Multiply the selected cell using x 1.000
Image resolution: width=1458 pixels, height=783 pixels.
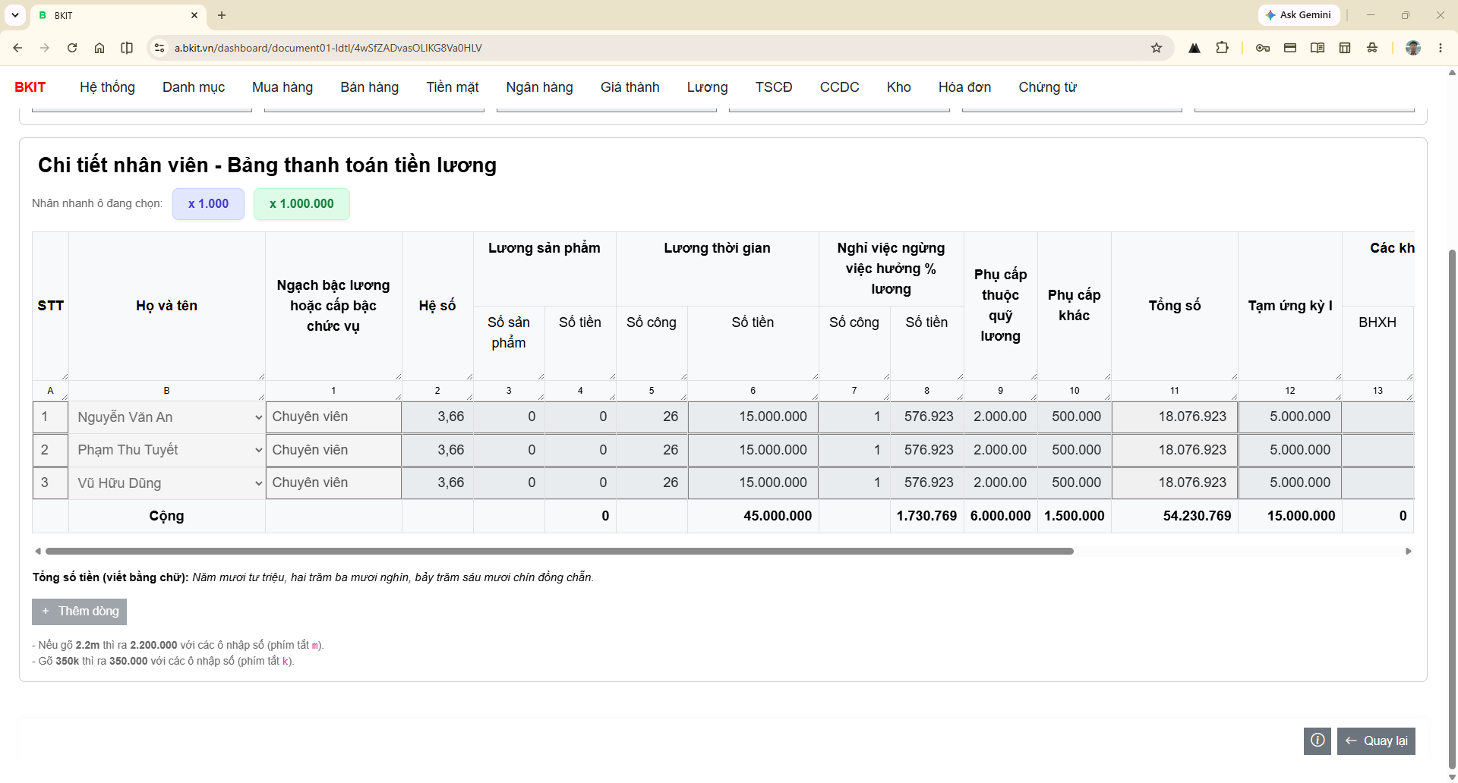click(x=208, y=204)
